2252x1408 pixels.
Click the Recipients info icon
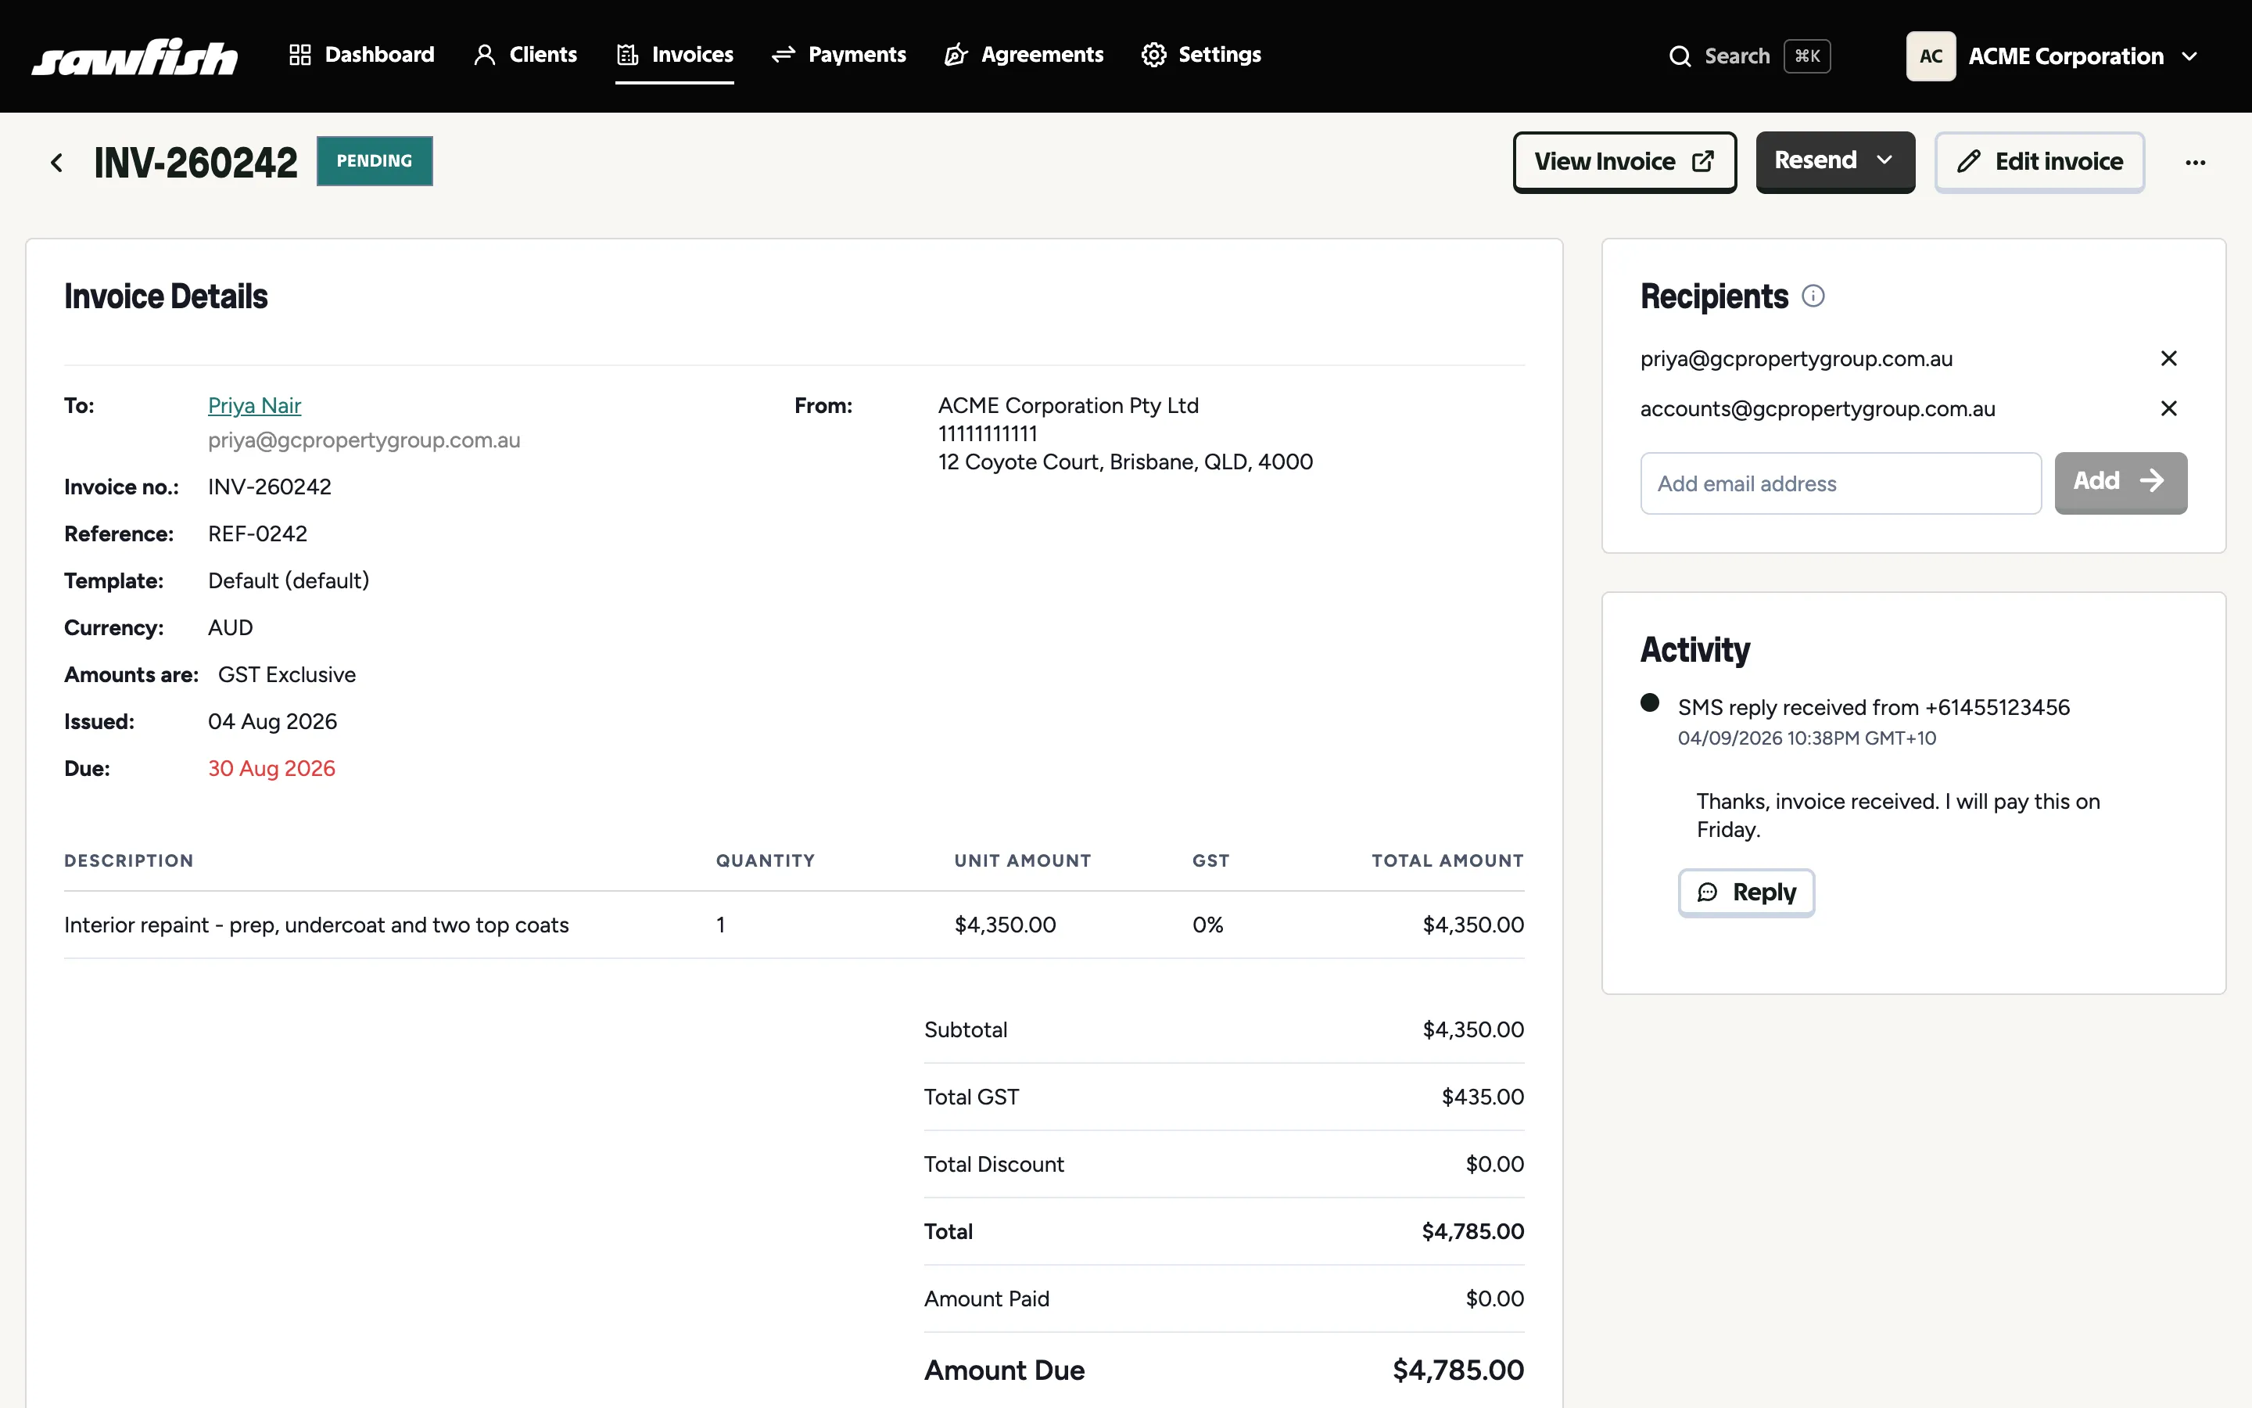1813,296
